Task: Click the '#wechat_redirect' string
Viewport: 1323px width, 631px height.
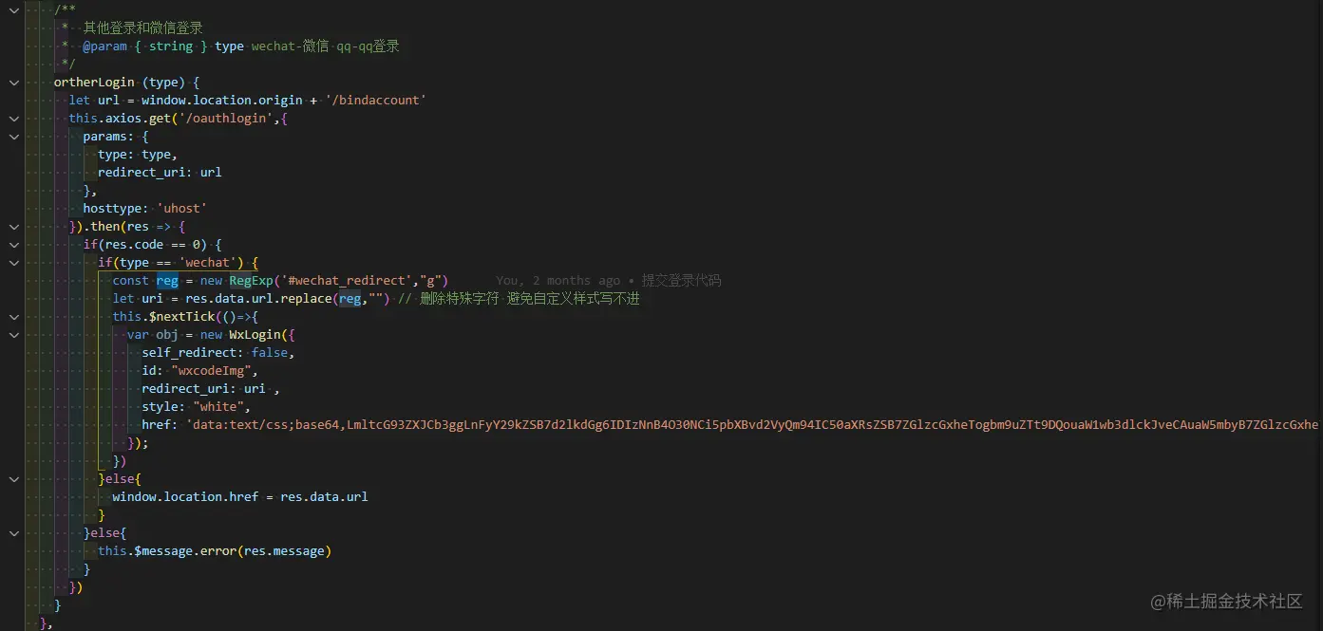Action: coord(346,280)
